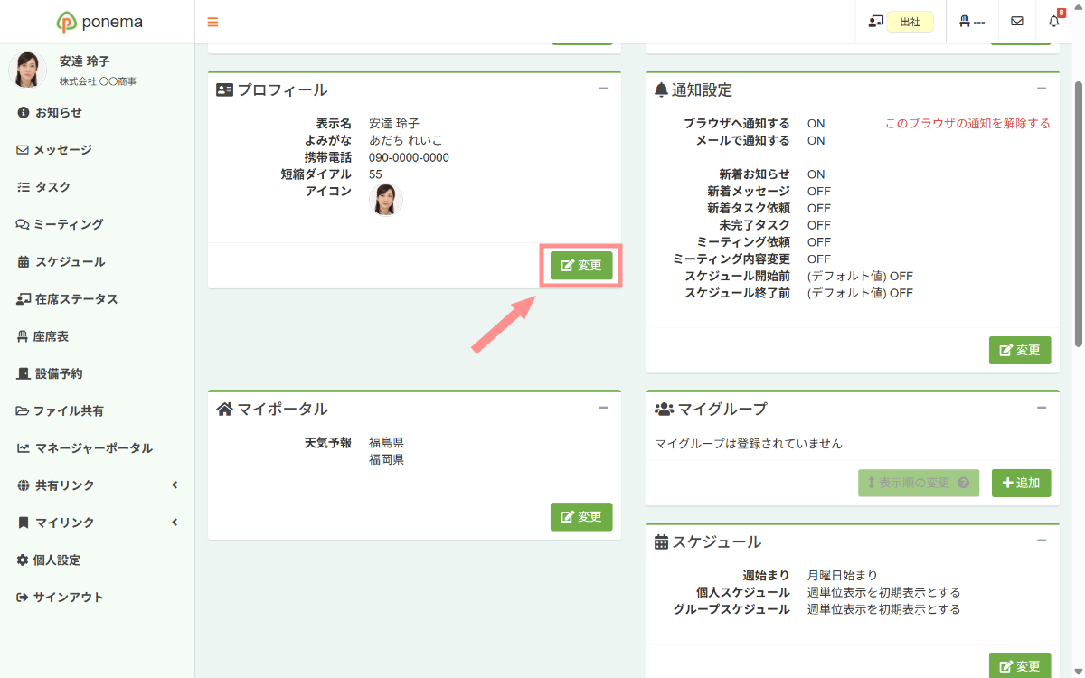The width and height of the screenshot is (1085, 678).
Task: Click the マイリンク bookmark icon
Action: (x=24, y=523)
